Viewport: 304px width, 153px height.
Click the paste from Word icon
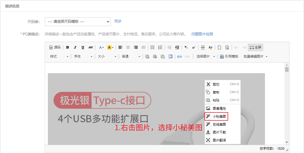(163, 56)
